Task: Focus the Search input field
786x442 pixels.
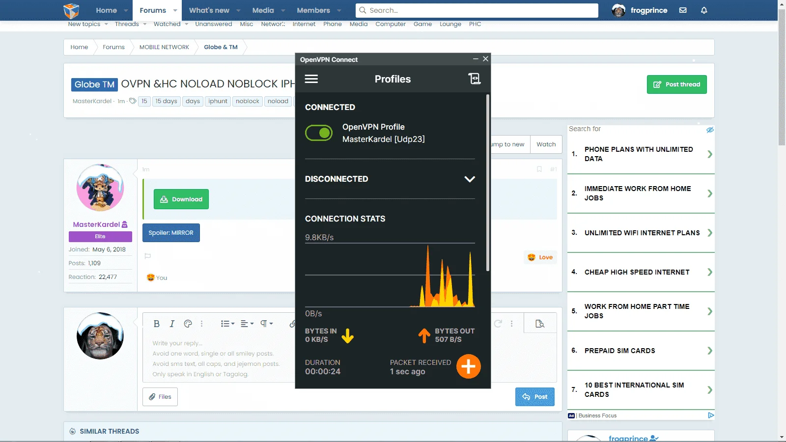Action: (477, 10)
